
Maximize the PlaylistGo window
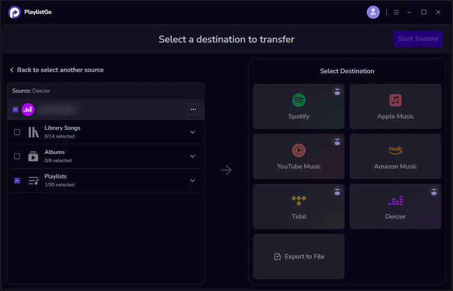click(x=424, y=12)
